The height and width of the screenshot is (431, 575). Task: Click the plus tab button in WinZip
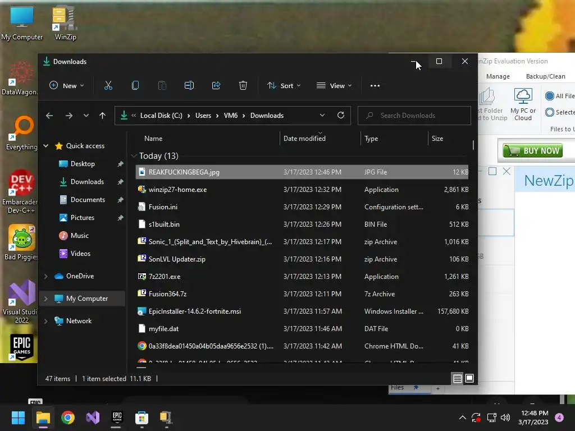pyautogui.click(x=437, y=388)
